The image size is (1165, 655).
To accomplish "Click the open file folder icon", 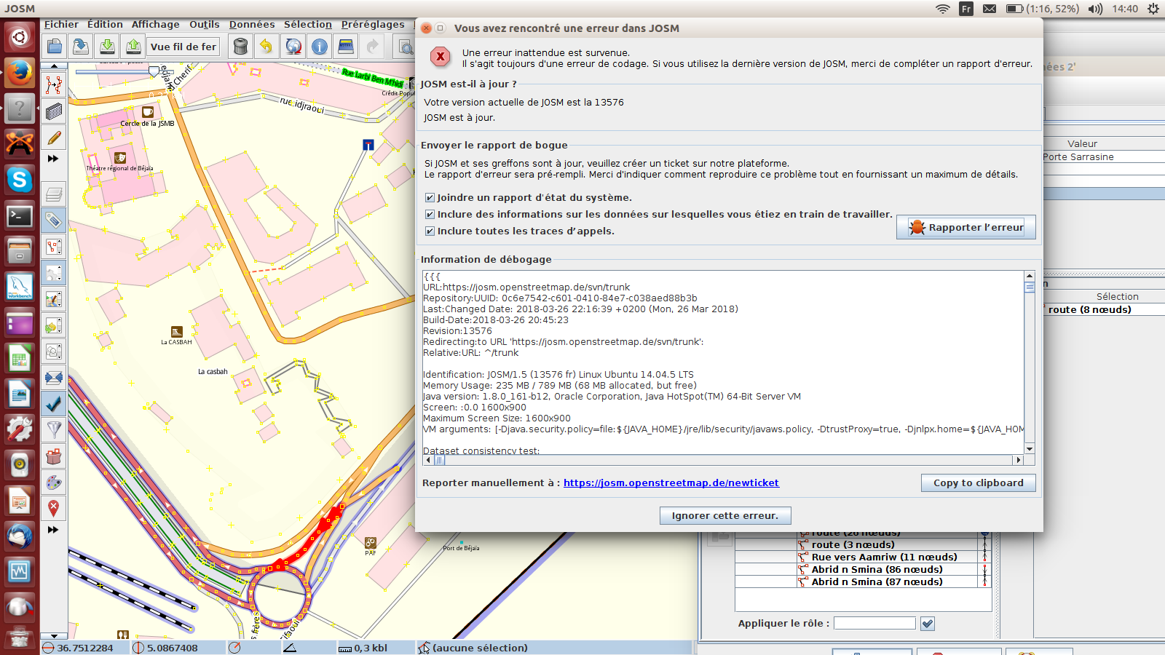I will coord(55,47).
